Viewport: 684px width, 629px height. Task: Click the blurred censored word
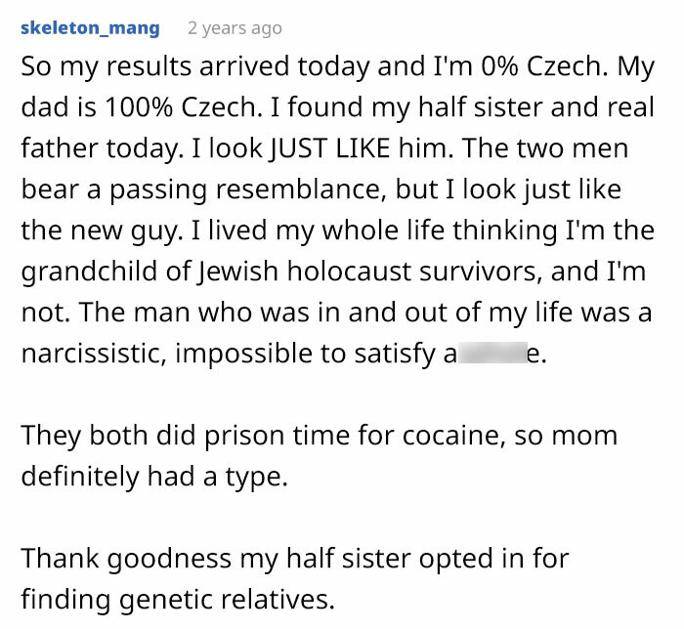[x=492, y=354]
